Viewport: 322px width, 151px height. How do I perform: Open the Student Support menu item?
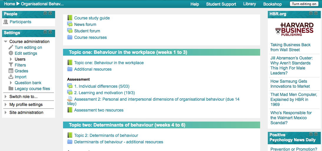[221, 4]
